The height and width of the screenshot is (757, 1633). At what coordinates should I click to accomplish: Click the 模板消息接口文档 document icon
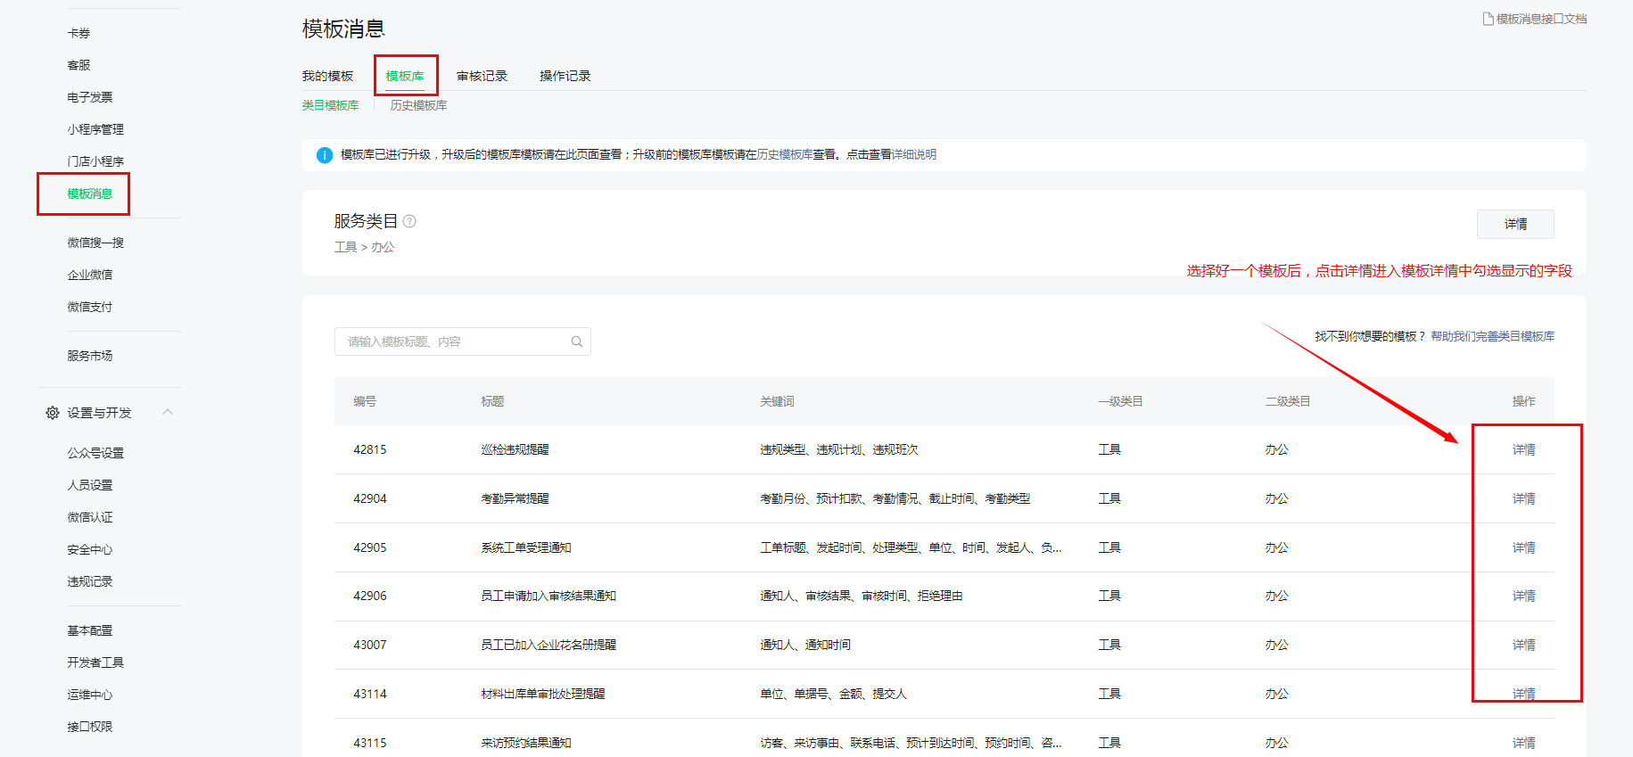coord(1488,19)
